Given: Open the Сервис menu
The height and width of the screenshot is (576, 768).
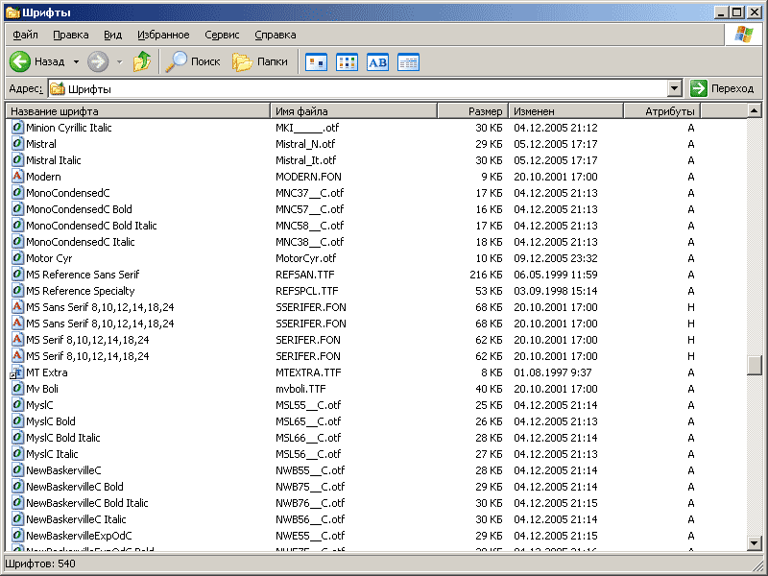Looking at the screenshot, I should pyautogui.click(x=222, y=35).
